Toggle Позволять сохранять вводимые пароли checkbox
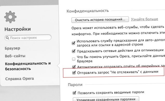The height and width of the screenshot is (101, 165). click(74, 93)
